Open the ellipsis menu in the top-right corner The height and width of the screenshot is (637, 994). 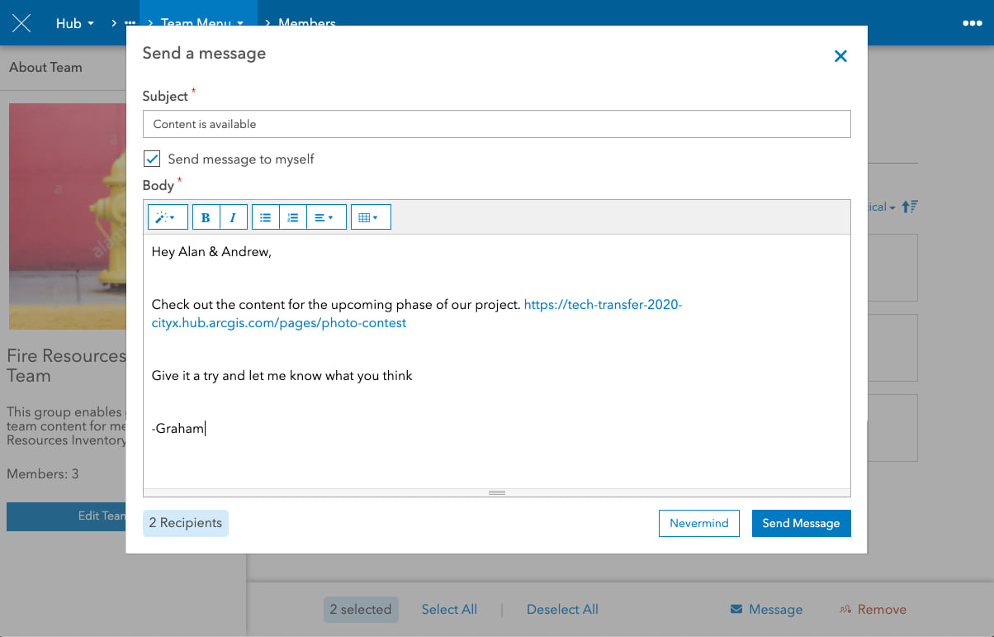coord(972,22)
